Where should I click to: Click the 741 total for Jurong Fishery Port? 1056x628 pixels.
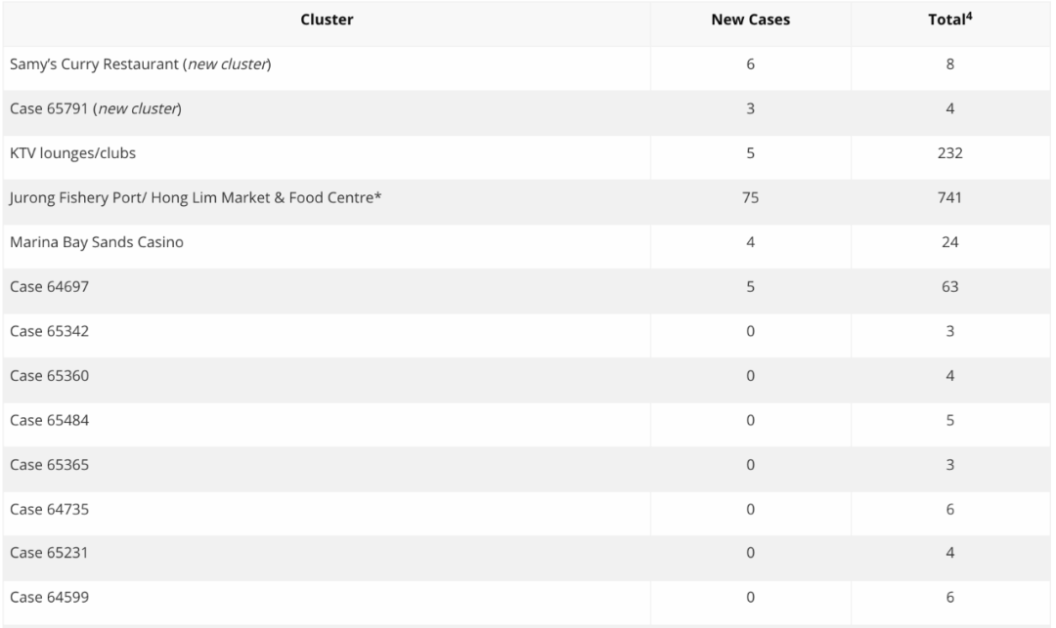tap(949, 197)
